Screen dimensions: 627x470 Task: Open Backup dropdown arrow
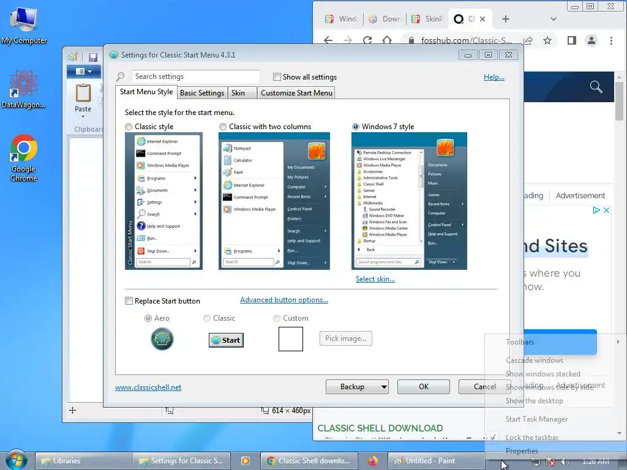[x=383, y=387]
